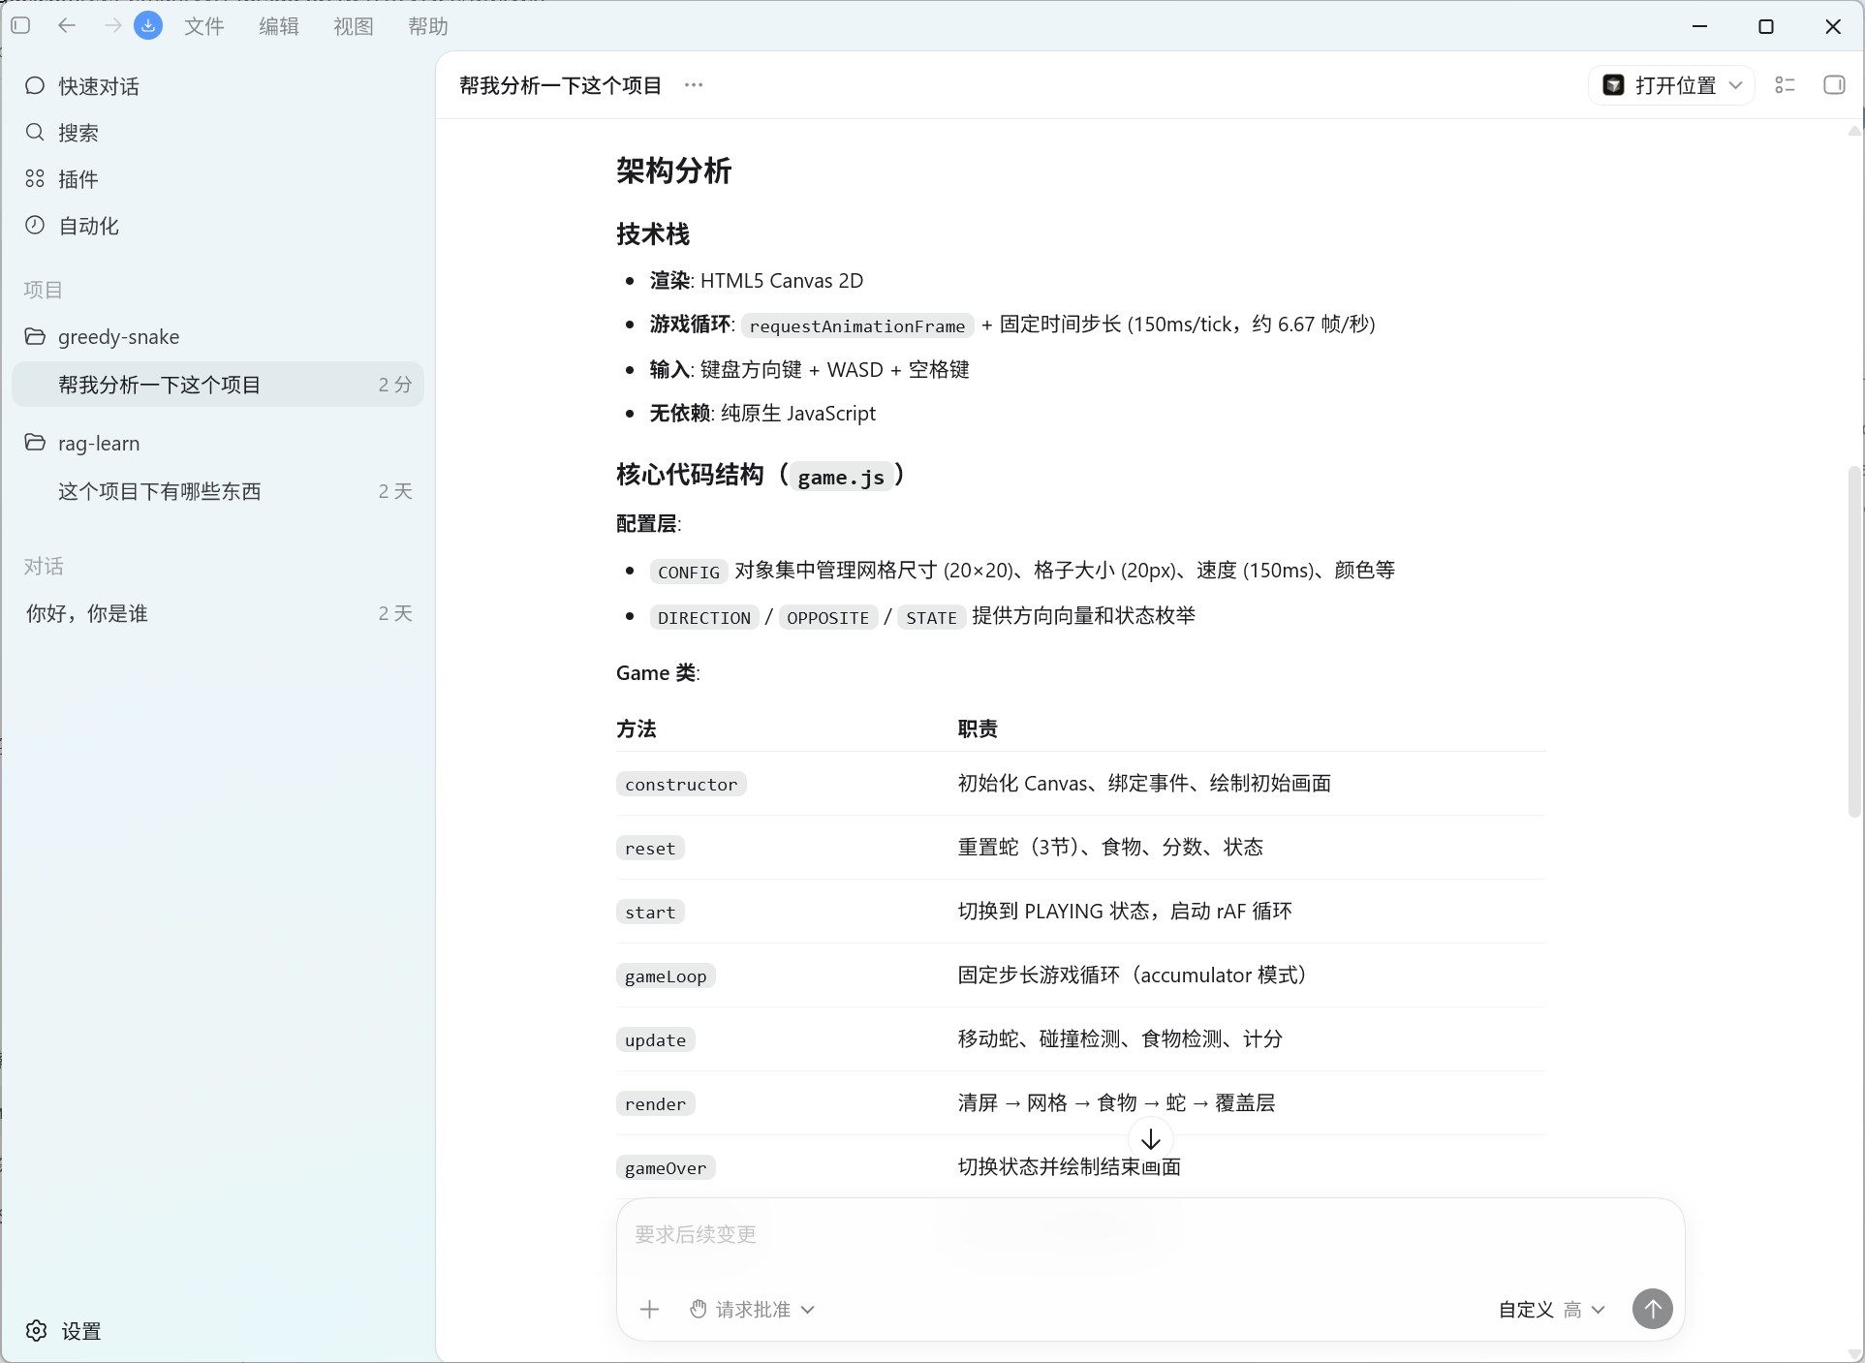Click the send arrow button

click(1653, 1309)
